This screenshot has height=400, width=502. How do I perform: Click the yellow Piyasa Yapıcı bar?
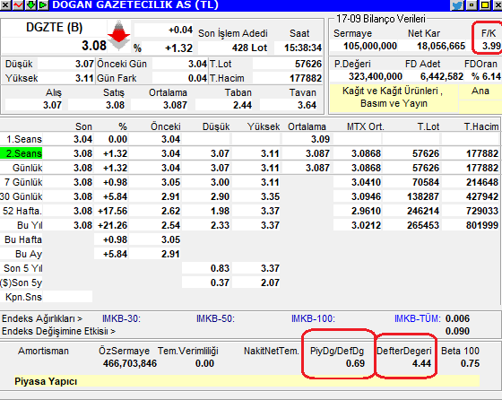point(247,381)
